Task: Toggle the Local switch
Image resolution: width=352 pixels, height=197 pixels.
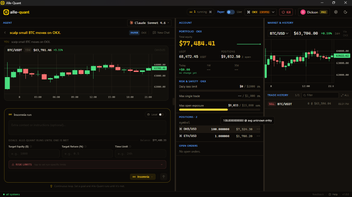Action: pos(161,115)
